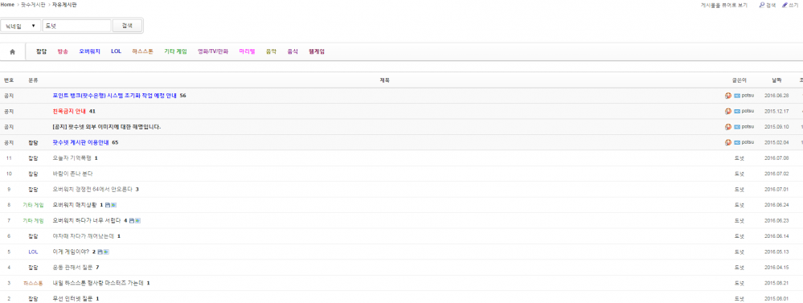Click the pencil 쓰기 write icon
The width and height of the screenshot is (803, 303).
(785, 5)
